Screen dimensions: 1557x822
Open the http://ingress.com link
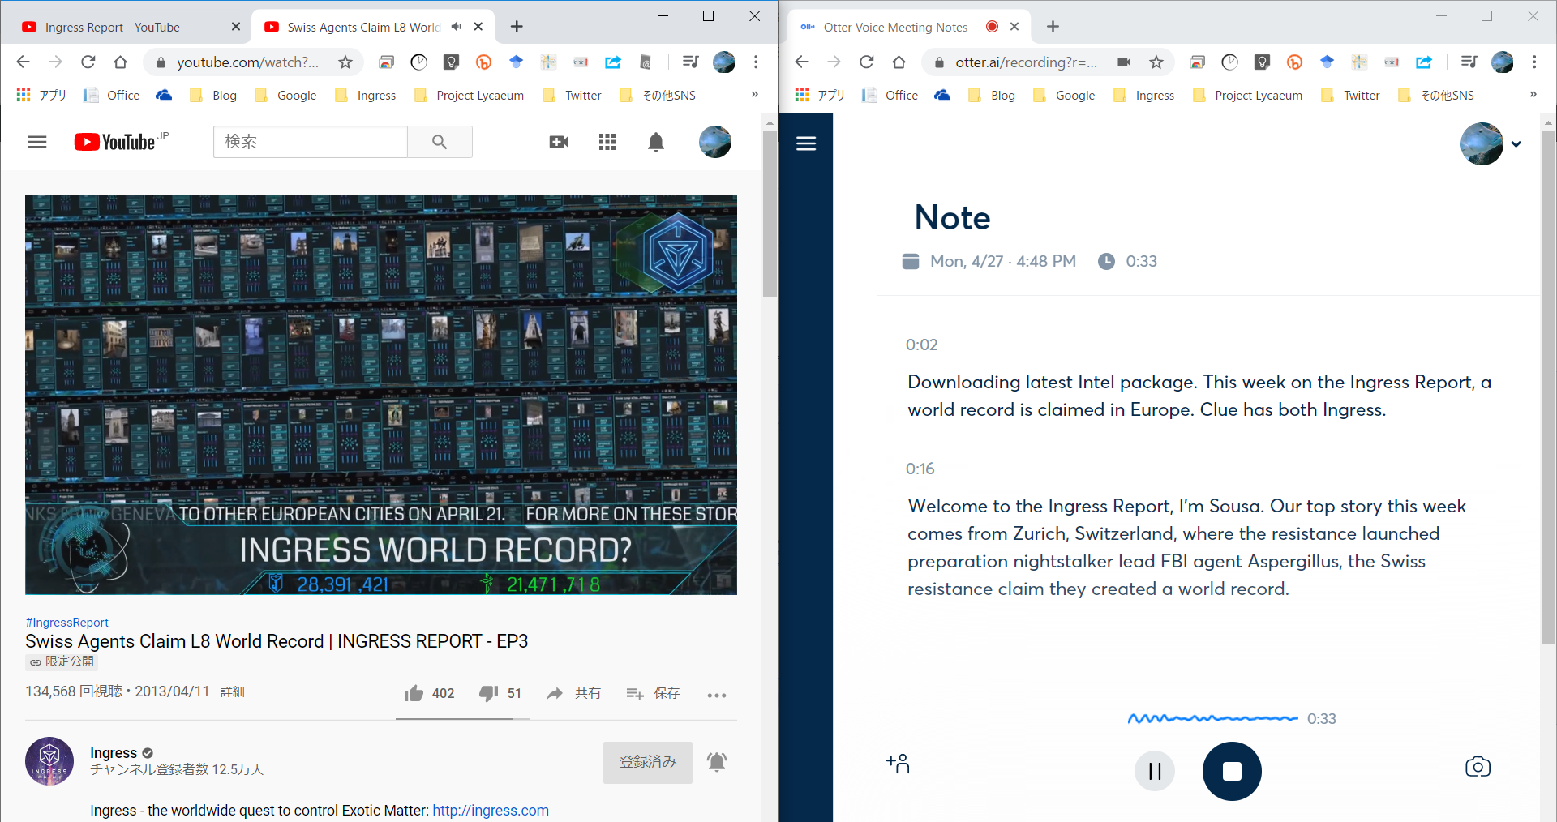[x=491, y=811]
